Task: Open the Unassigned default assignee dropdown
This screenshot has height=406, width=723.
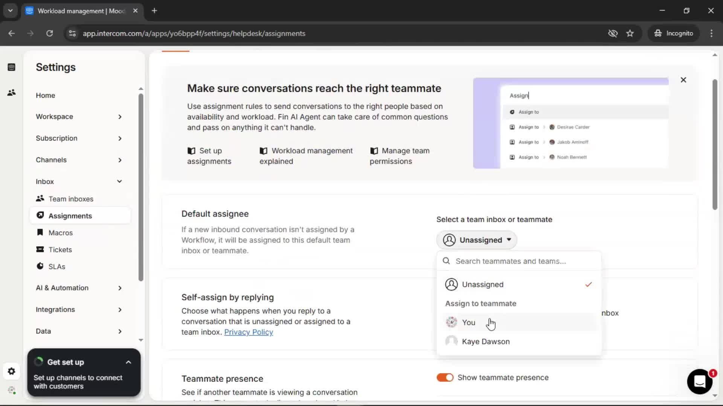Action: tap(477, 240)
